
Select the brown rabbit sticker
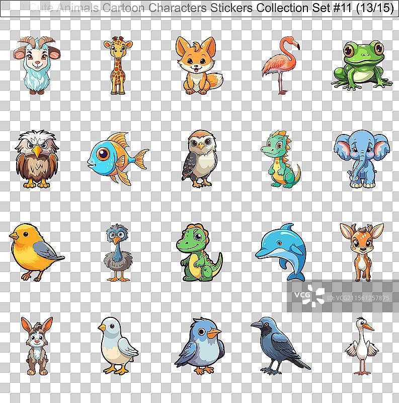tap(36, 345)
